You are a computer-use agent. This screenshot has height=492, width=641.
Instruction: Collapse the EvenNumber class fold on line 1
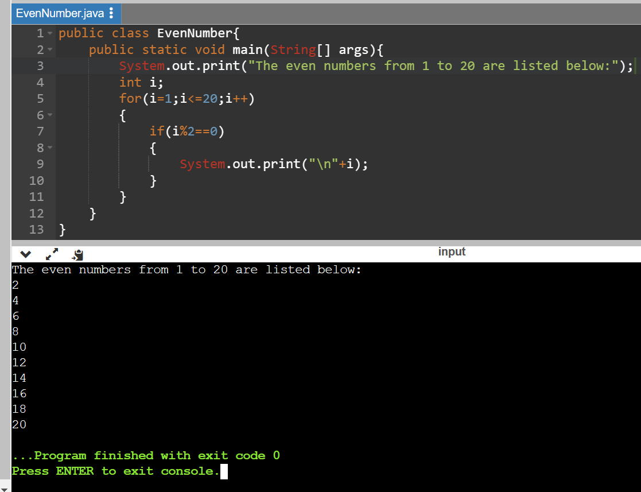coord(49,33)
